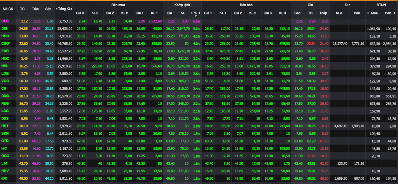
Task: Sort by the Sàn floor price header
Action: [48, 9]
